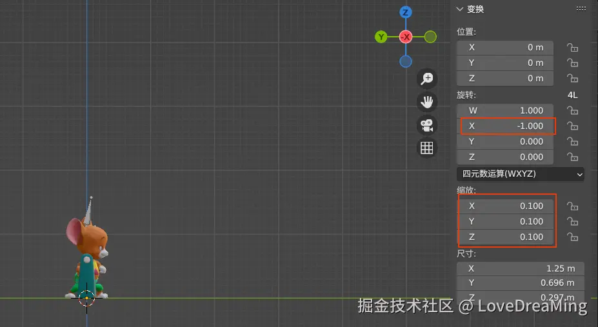598x327 pixels.
Task: Lock the scale Y value
Action: point(572,221)
